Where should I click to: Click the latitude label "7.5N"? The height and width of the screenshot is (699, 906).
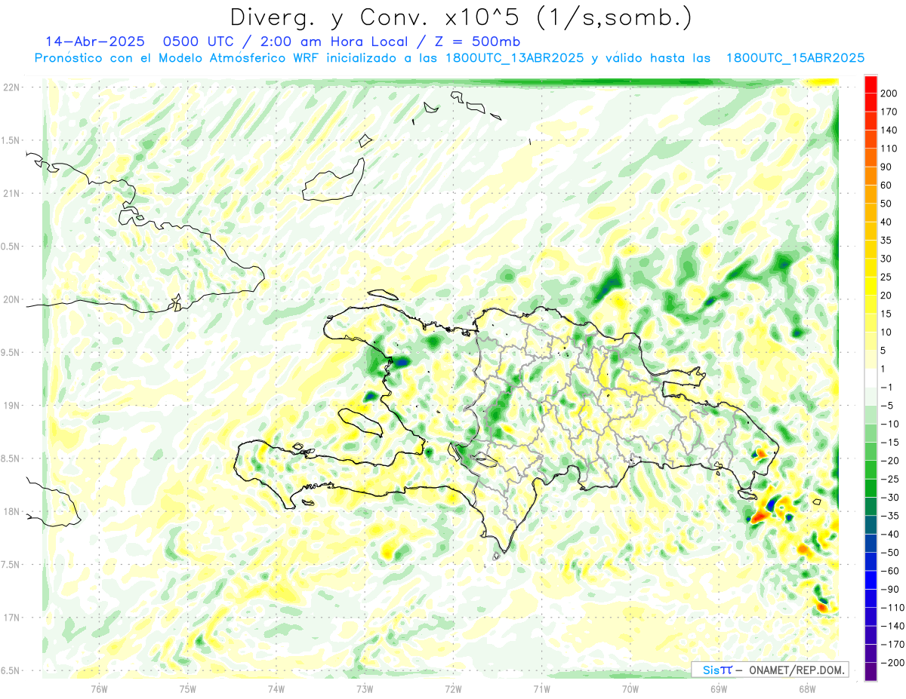click(x=11, y=565)
